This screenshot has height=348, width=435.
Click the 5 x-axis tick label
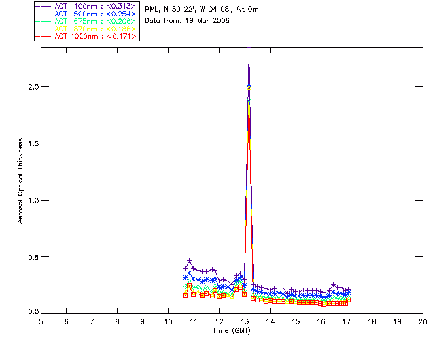tap(41, 321)
